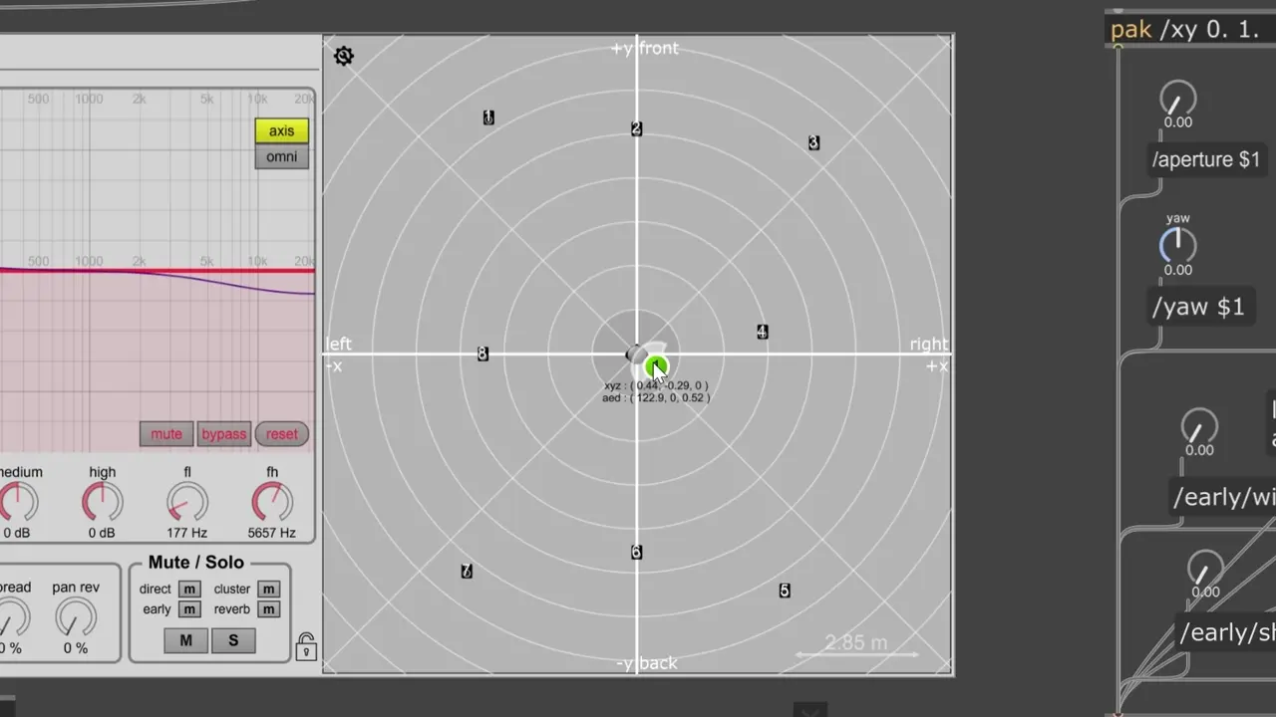Image resolution: width=1276 pixels, height=717 pixels.
Task: Mute the reverb signal
Action: (268, 609)
